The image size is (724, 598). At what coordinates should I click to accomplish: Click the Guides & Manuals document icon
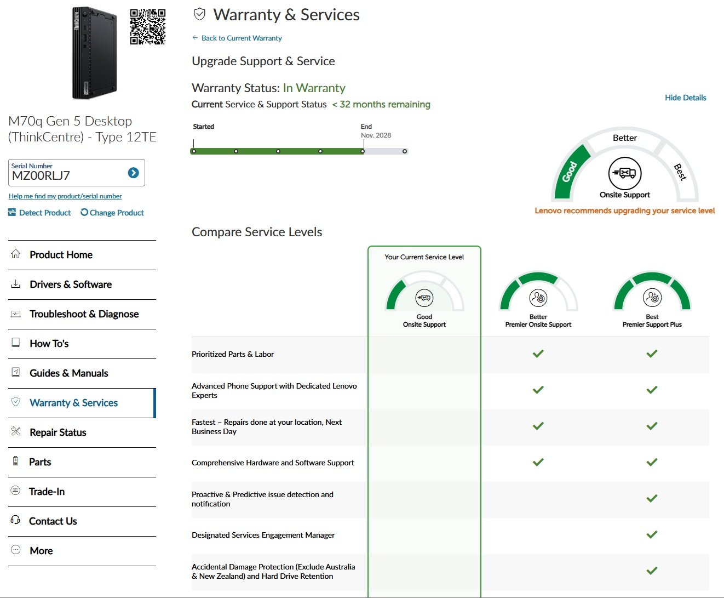[x=16, y=373]
